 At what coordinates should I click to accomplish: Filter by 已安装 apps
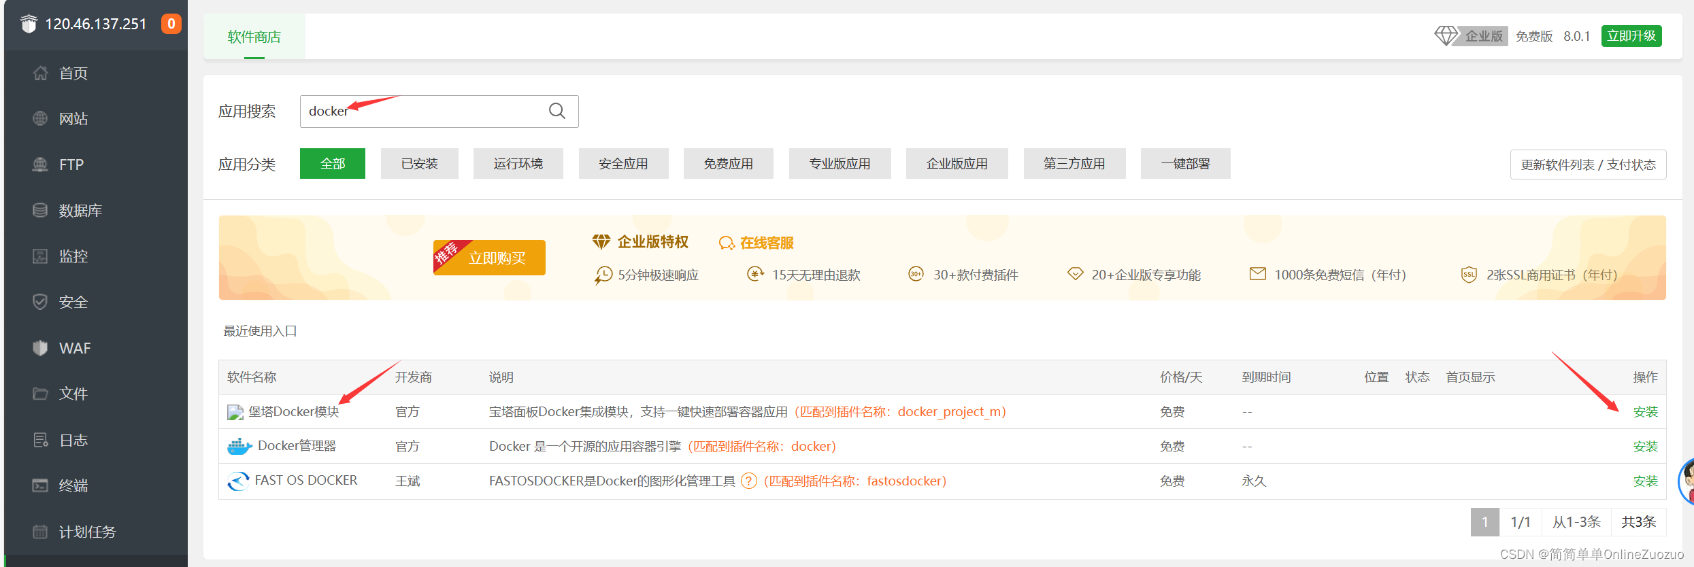[x=420, y=163]
